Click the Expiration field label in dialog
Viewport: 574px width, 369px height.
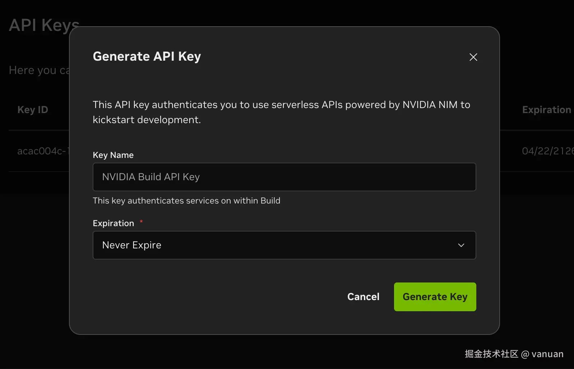tap(114, 223)
